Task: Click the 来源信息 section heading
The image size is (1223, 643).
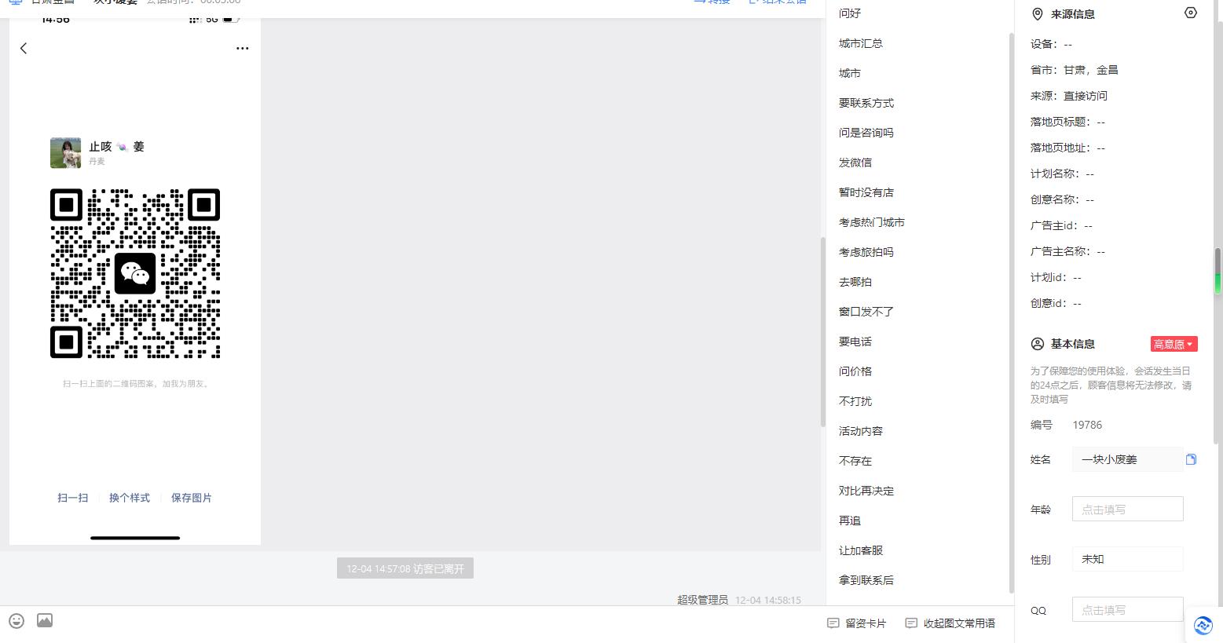Action: [x=1072, y=14]
